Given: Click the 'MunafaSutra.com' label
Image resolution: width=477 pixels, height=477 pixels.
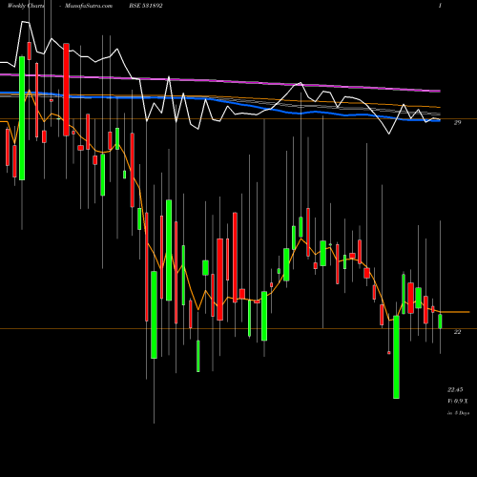Looking at the screenshot, I should pos(89,6).
